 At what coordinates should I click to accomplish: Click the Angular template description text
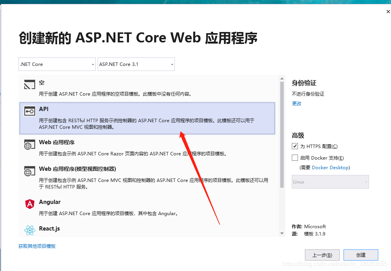[x=108, y=214]
